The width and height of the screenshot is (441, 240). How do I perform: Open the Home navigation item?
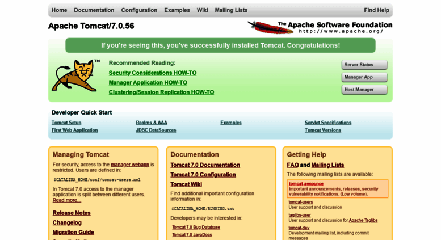(x=59, y=10)
